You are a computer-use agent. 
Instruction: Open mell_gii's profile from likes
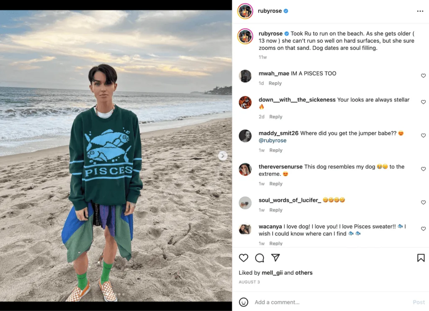(272, 273)
